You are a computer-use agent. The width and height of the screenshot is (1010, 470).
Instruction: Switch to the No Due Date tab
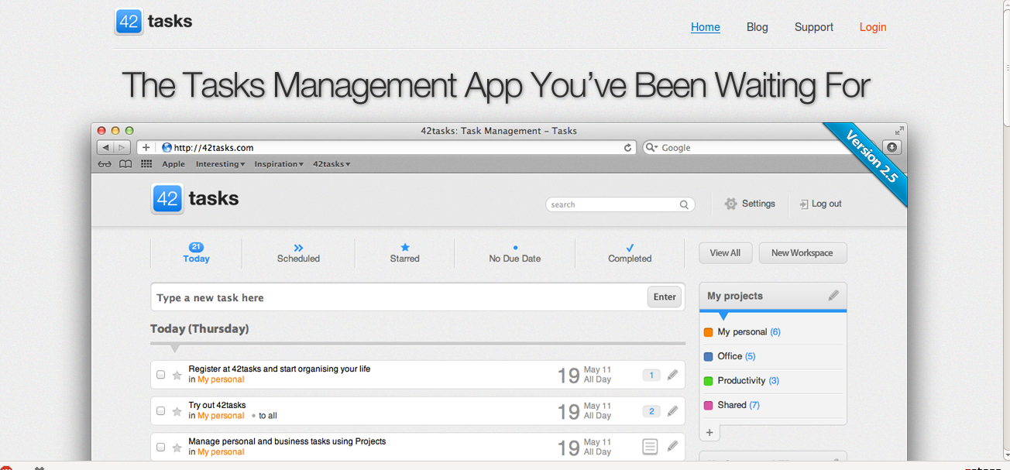point(515,253)
